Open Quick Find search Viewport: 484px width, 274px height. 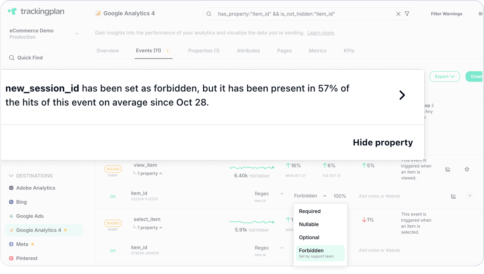[x=26, y=58]
